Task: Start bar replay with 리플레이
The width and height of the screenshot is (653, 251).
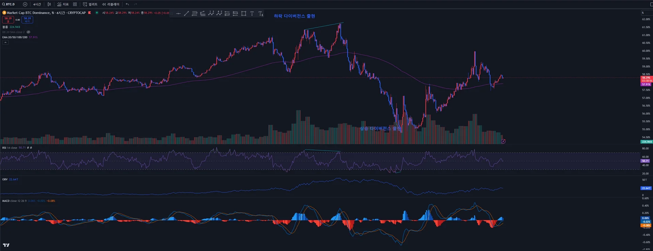Action: [111, 4]
